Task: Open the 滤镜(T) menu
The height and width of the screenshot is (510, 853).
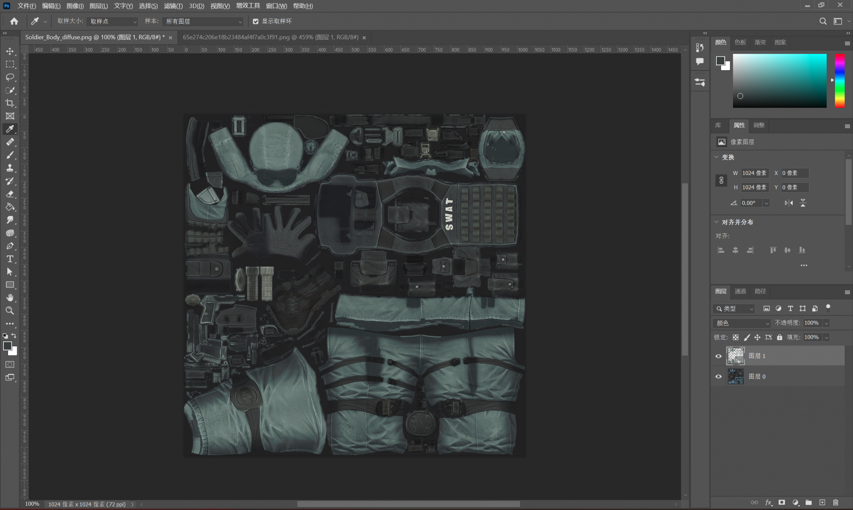Action: coord(173,6)
